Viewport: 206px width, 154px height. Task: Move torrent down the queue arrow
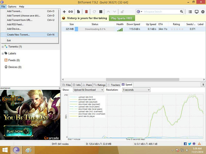pos(115,12)
